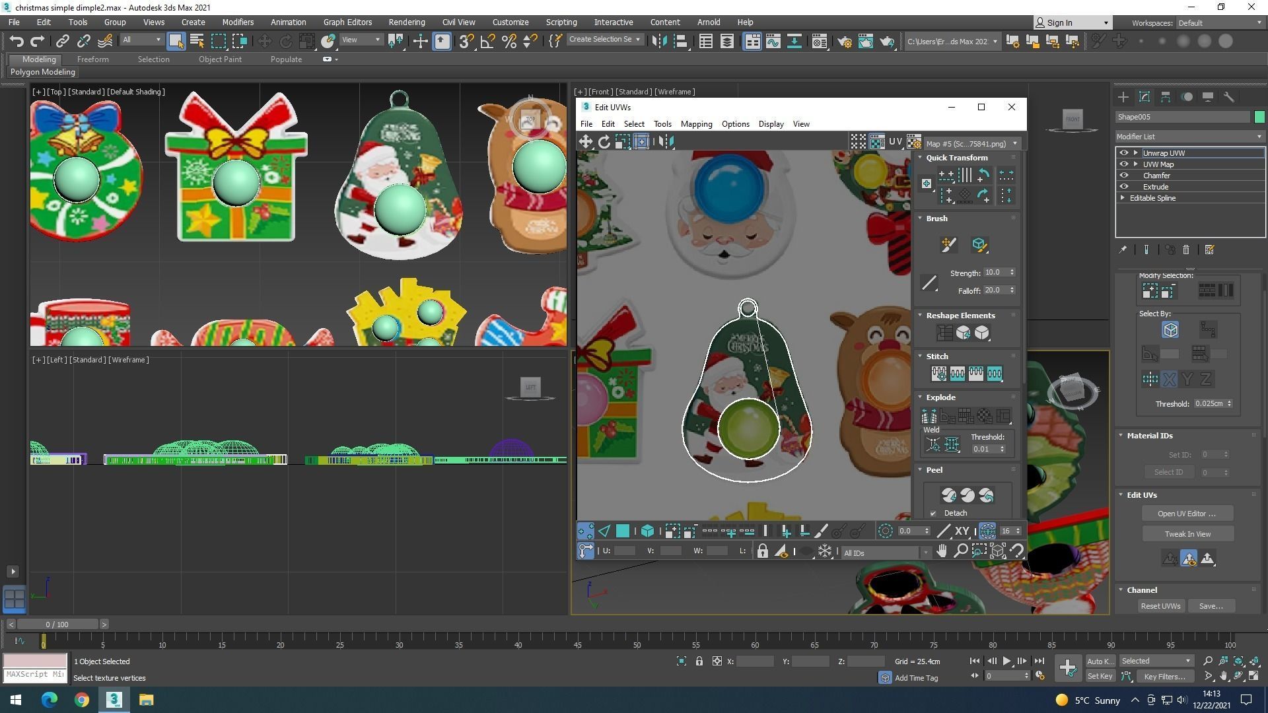Open the Rendering menu
The width and height of the screenshot is (1268, 713).
tap(406, 22)
